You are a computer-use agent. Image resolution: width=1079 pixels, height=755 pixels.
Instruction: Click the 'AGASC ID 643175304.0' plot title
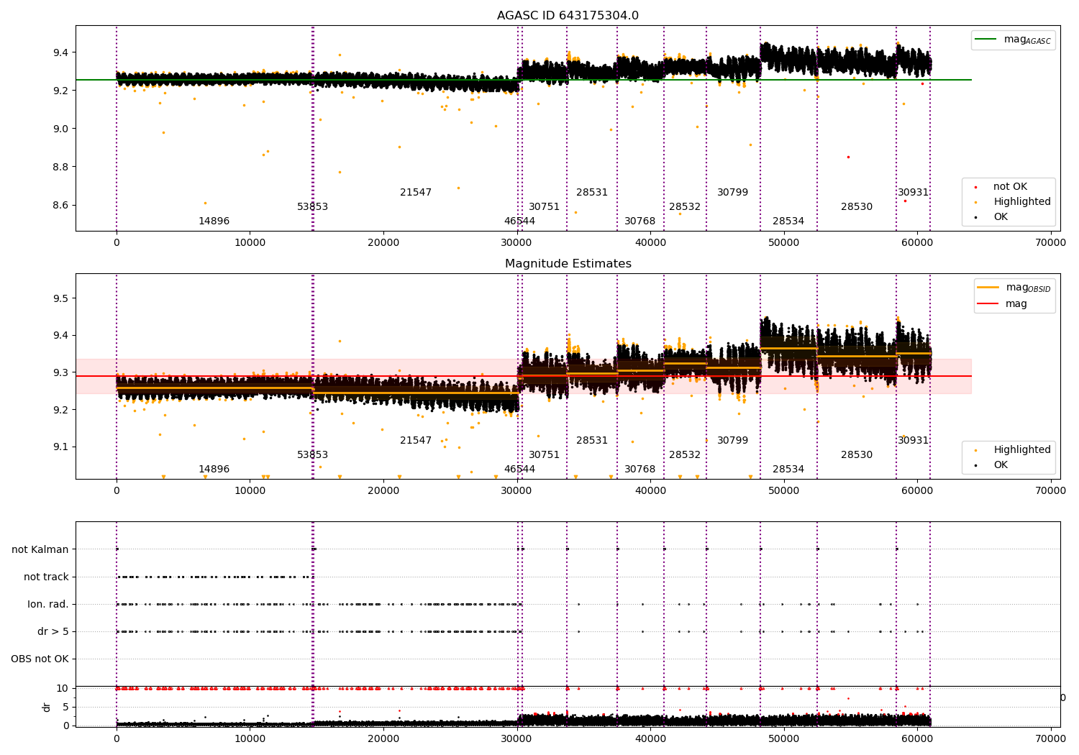(x=568, y=16)
